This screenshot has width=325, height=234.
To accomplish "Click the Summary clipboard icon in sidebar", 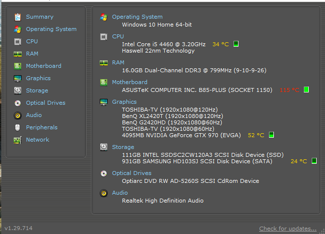I will 18,17.
